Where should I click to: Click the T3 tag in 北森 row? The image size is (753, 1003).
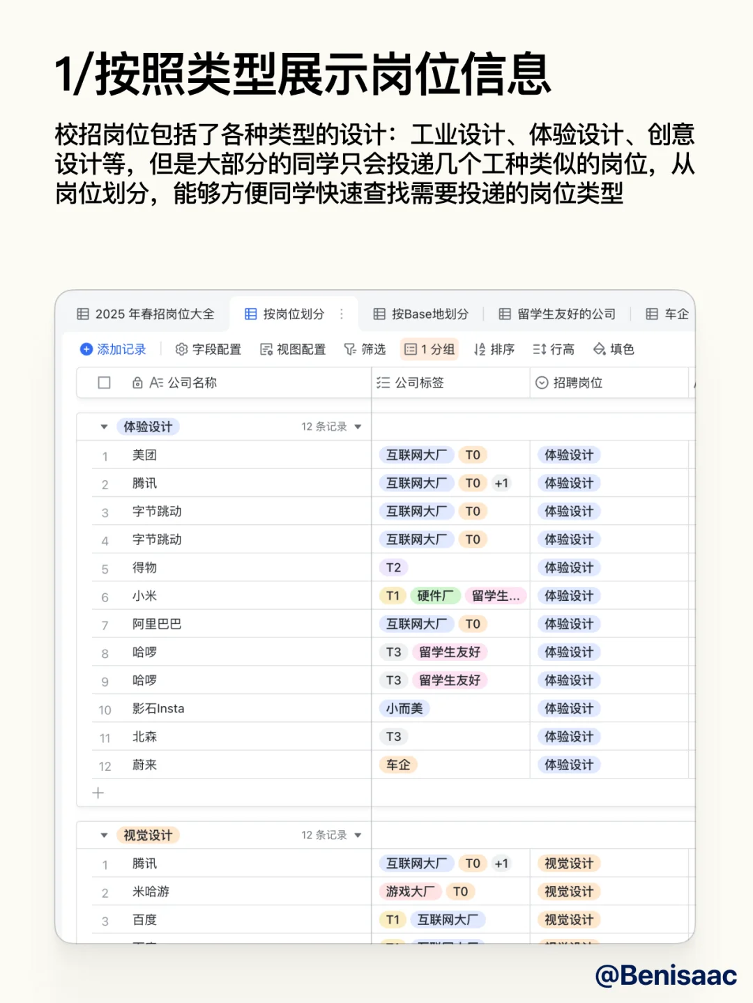tap(394, 737)
